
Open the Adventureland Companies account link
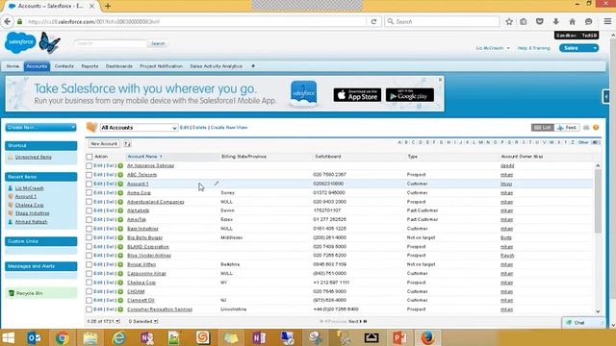pyautogui.click(x=156, y=202)
